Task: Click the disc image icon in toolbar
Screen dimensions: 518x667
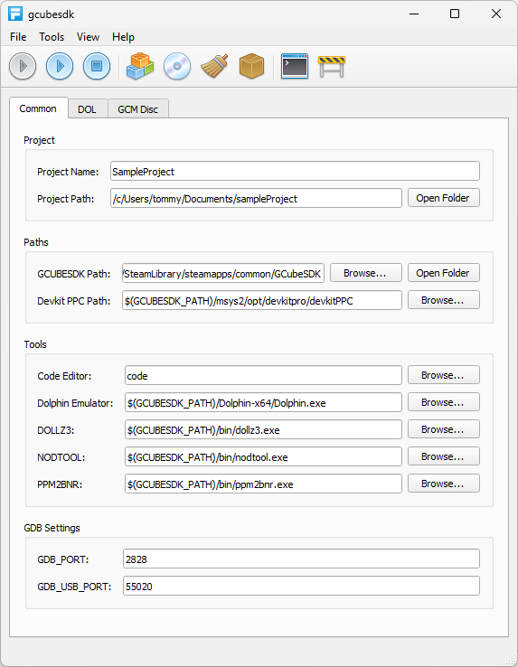Action: click(177, 66)
